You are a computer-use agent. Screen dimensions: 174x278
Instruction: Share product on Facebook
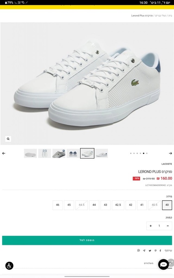(160, 251)
